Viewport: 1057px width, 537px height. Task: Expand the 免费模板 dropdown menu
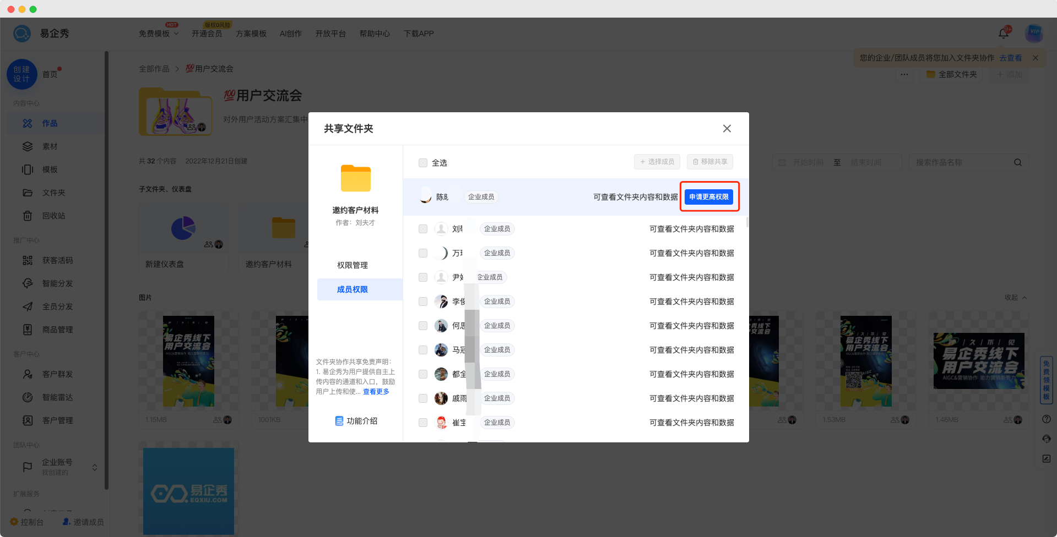click(x=159, y=34)
